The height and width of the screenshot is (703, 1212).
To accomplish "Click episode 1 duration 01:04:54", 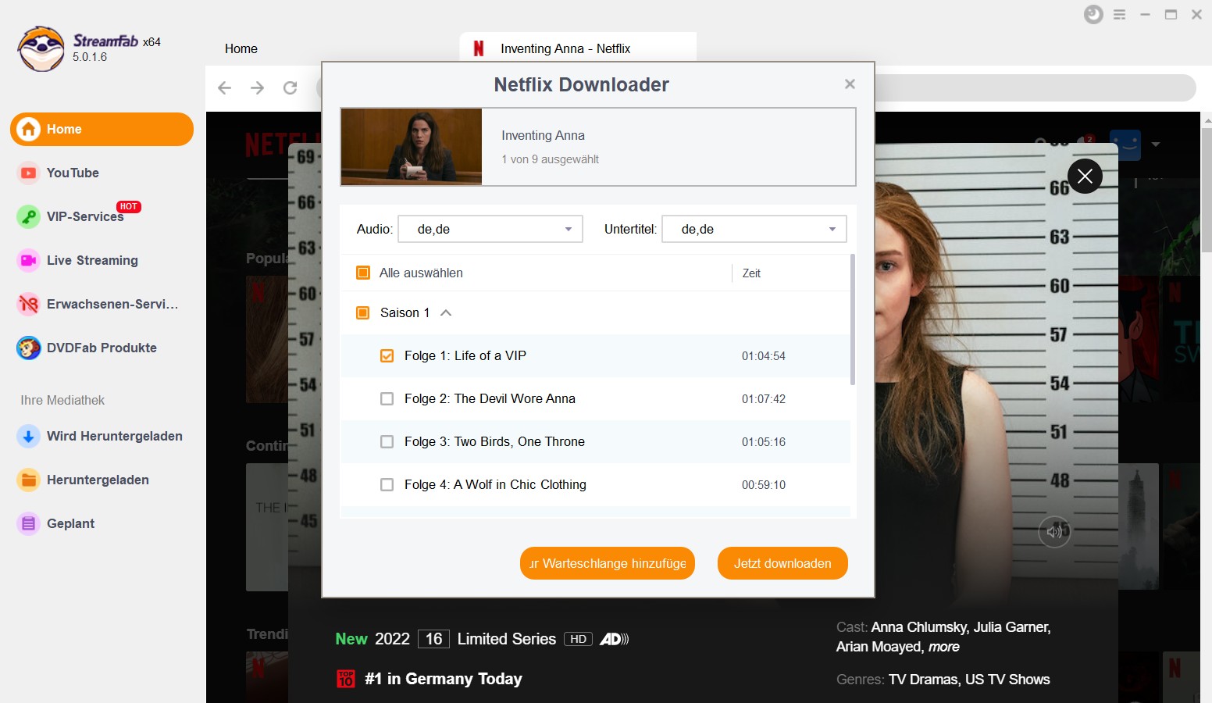I will [x=764, y=356].
